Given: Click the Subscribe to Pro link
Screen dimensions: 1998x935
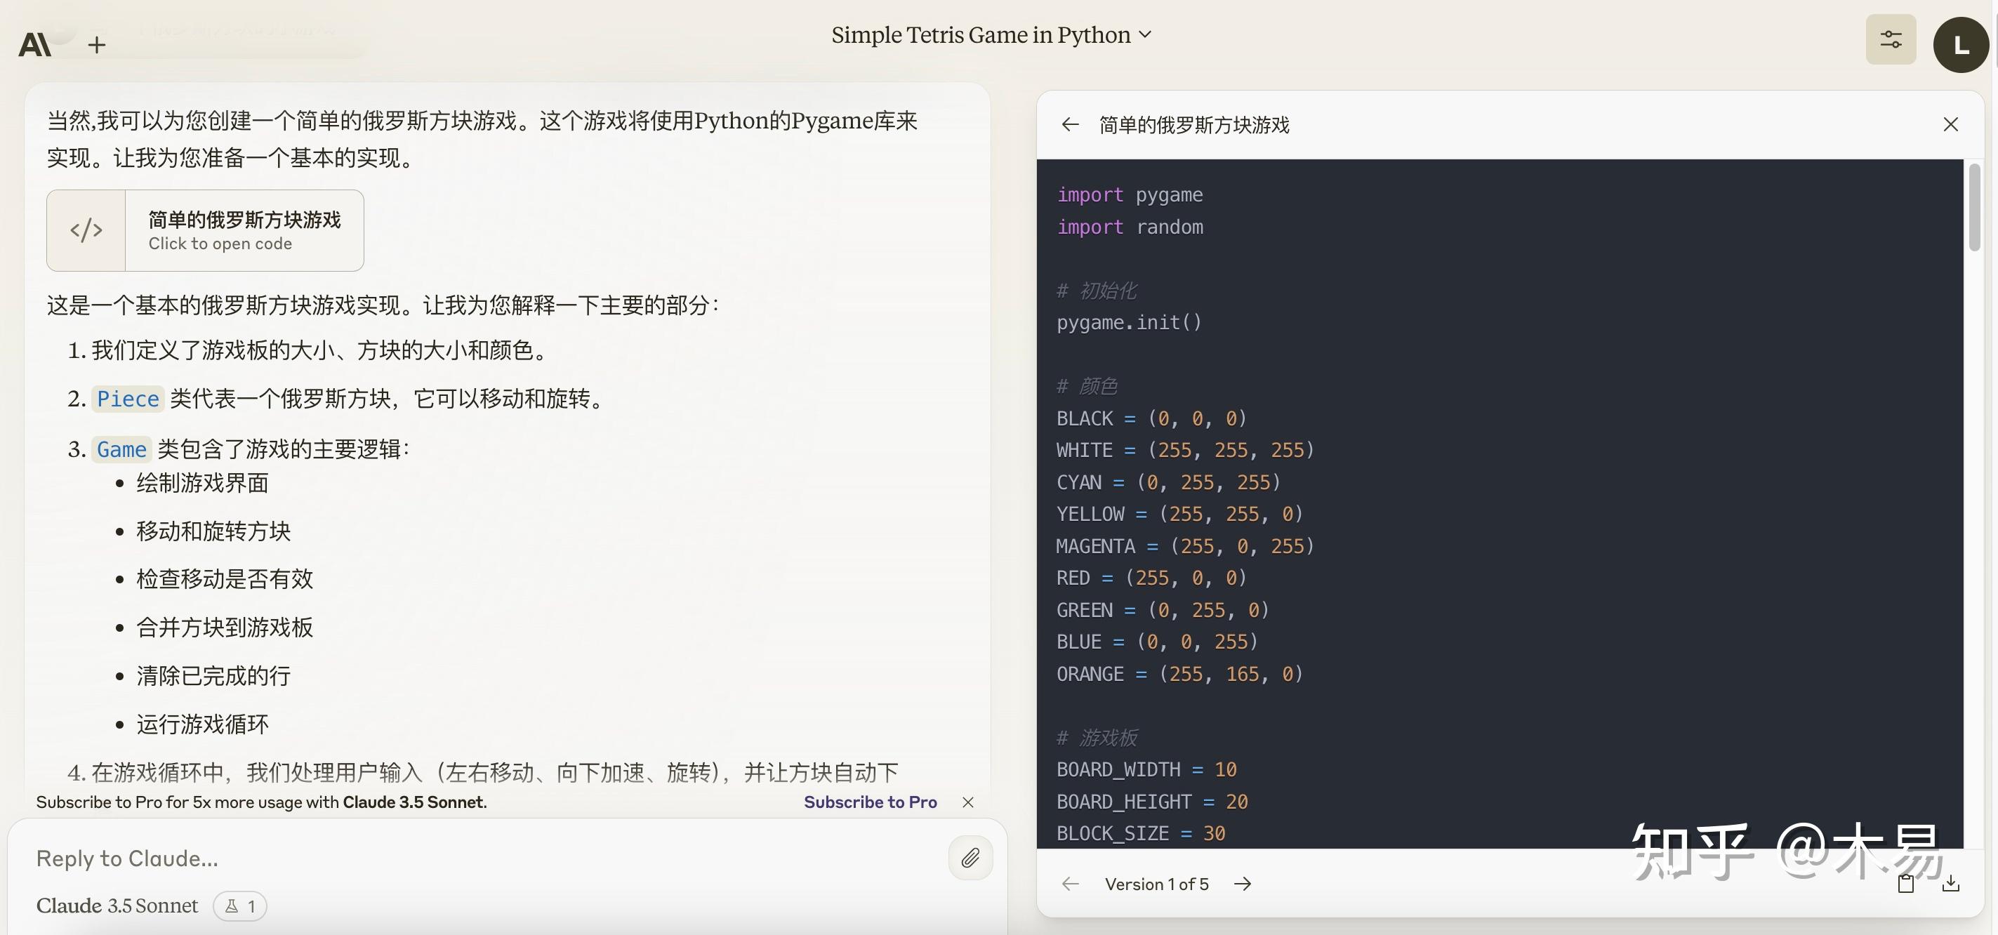Looking at the screenshot, I should tap(869, 802).
